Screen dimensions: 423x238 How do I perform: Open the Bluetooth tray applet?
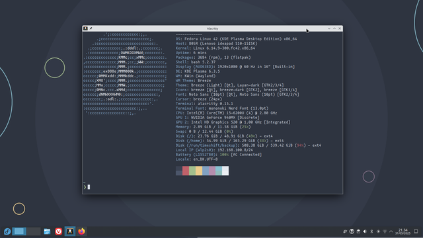(x=371, y=231)
